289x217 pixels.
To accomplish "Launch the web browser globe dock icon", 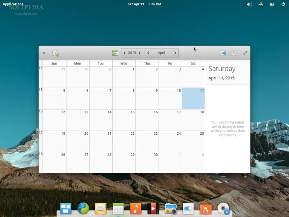I will point(83,208).
